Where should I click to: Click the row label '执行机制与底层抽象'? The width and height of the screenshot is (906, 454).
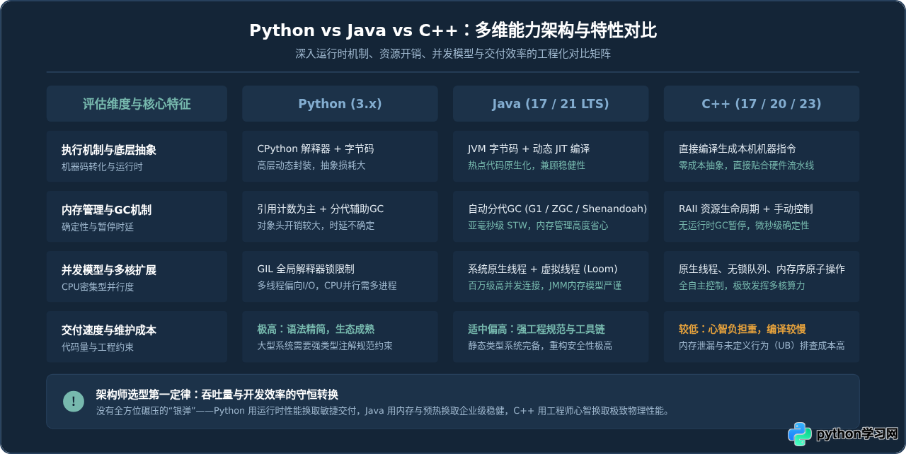click(109, 150)
